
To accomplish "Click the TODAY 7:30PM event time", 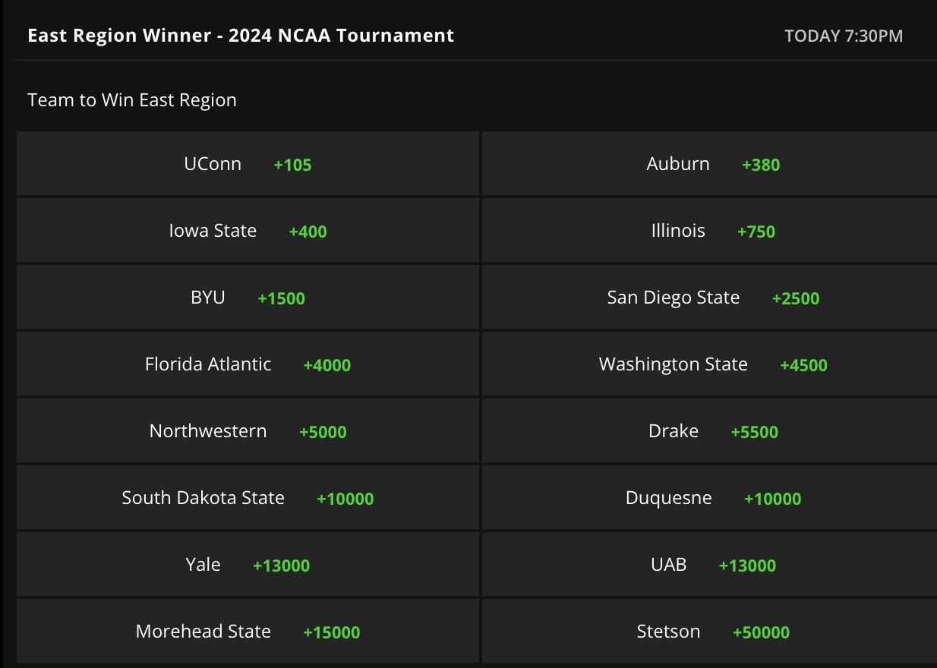I will (x=844, y=36).
